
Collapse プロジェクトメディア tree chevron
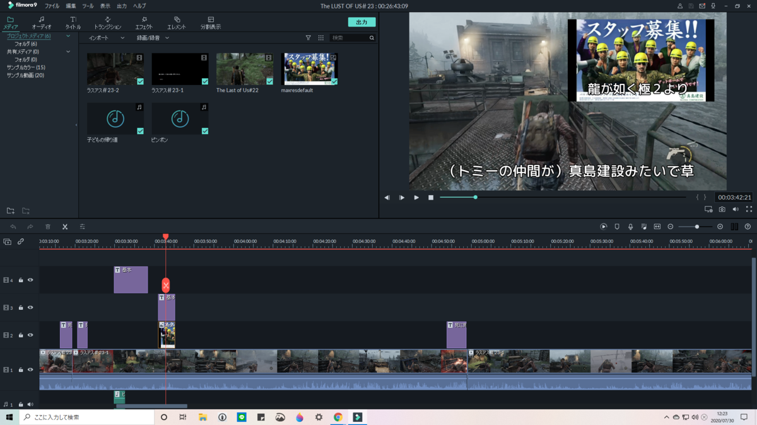pyautogui.click(x=68, y=36)
